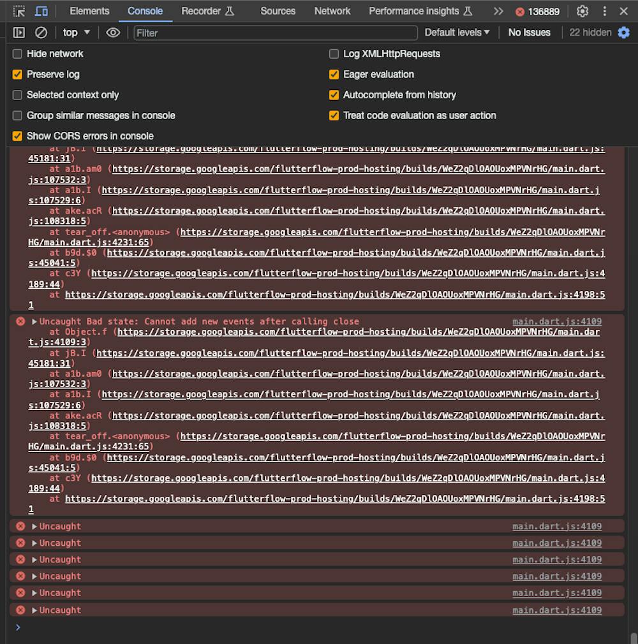Open the Sources panel

278,11
